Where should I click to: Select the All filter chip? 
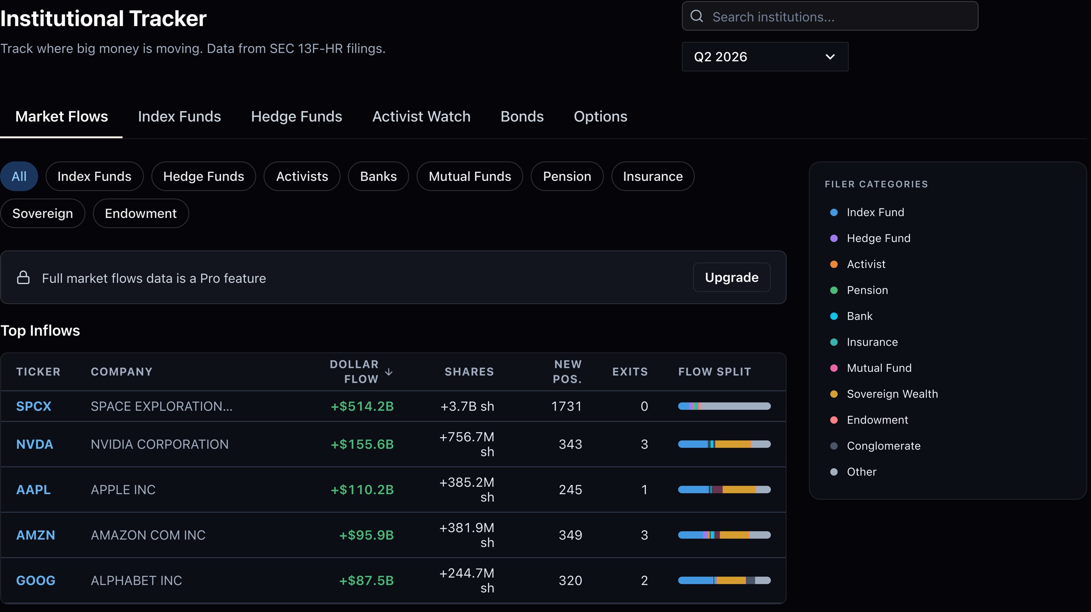[x=19, y=176]
